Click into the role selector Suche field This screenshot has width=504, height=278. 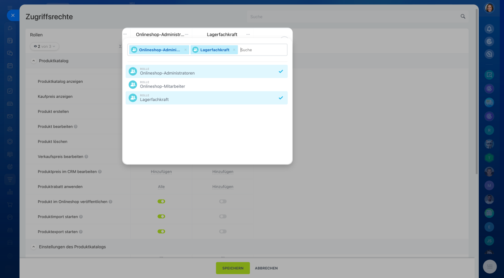click(263, 50)
